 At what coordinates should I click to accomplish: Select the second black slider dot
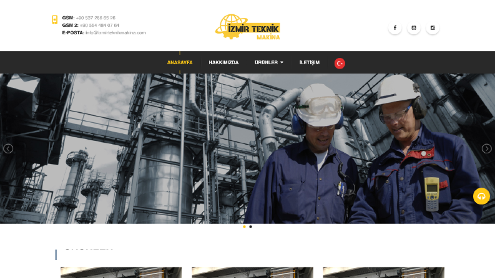251,227
